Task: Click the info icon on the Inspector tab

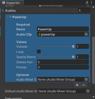Action: 4,3
